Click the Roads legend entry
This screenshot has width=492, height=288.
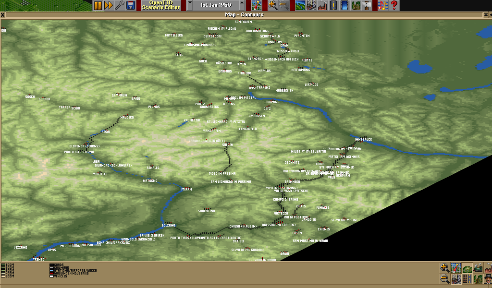click(x=57, y=265)
